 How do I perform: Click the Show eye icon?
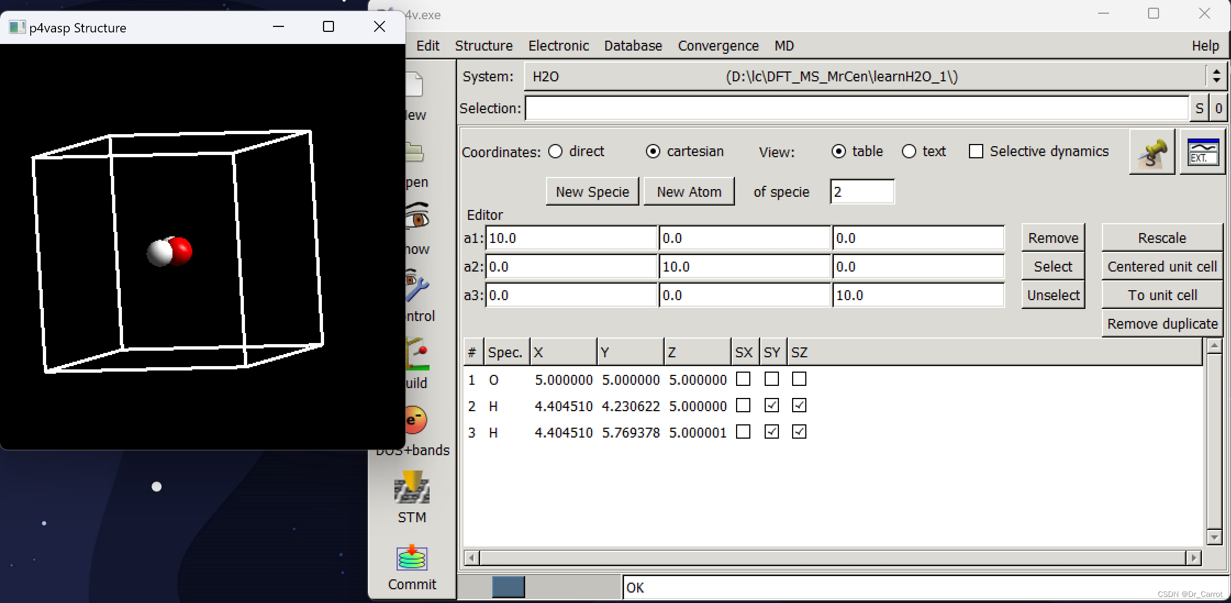(x=417, y=218)
